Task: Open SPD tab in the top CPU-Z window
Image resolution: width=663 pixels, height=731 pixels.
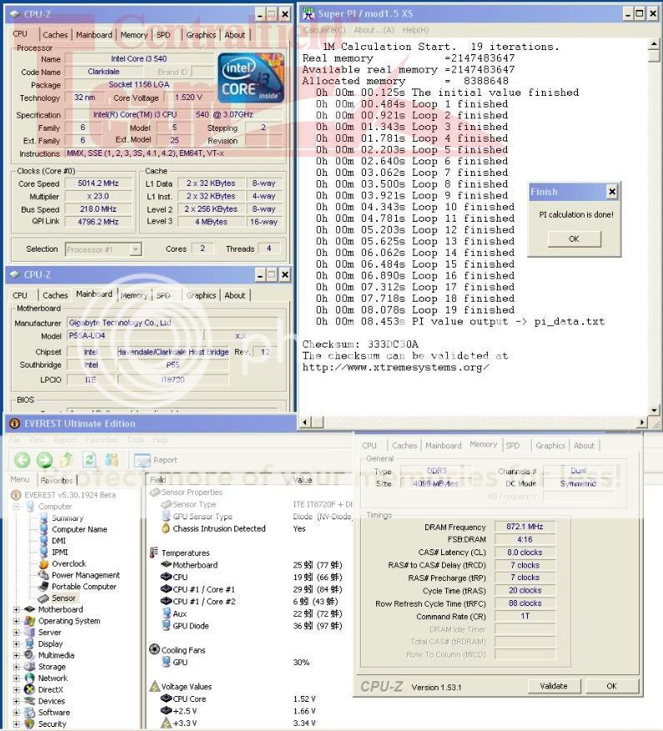Action: coord(163,35)
